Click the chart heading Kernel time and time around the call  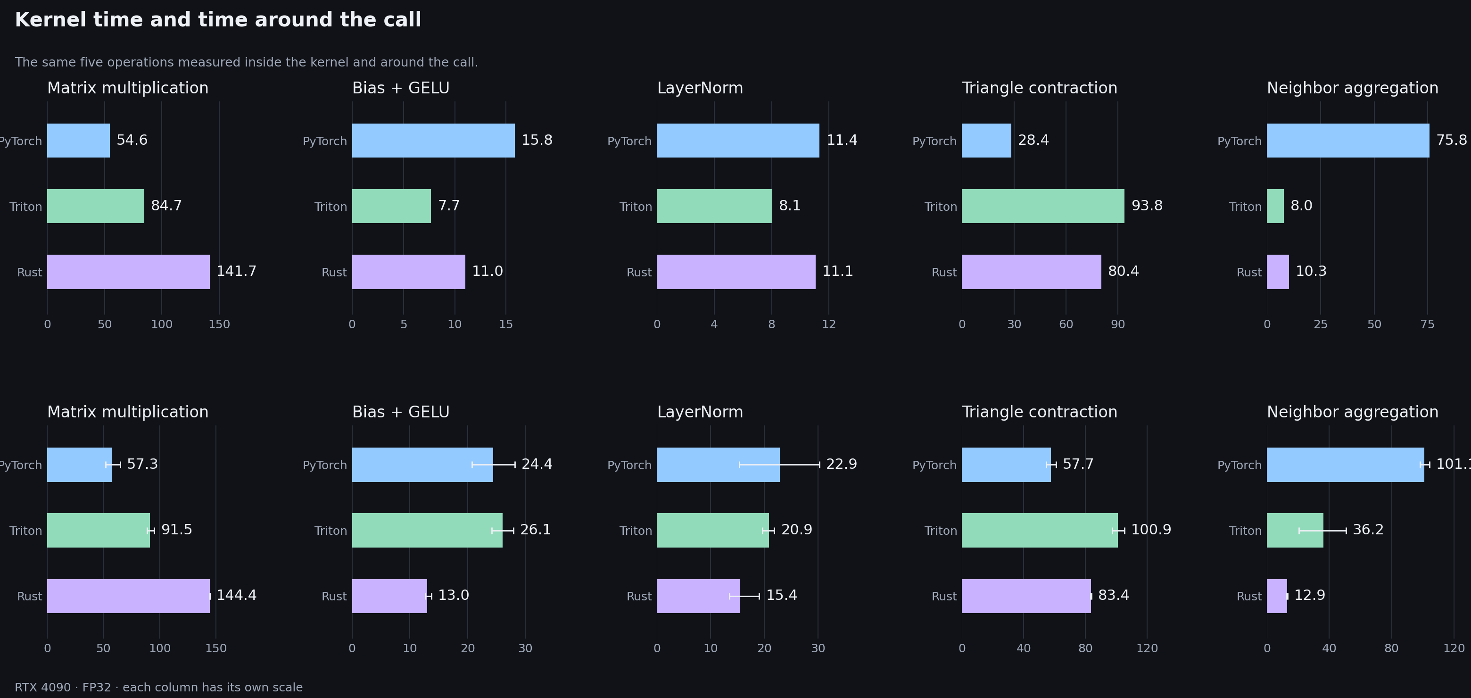tap(218, 20)
